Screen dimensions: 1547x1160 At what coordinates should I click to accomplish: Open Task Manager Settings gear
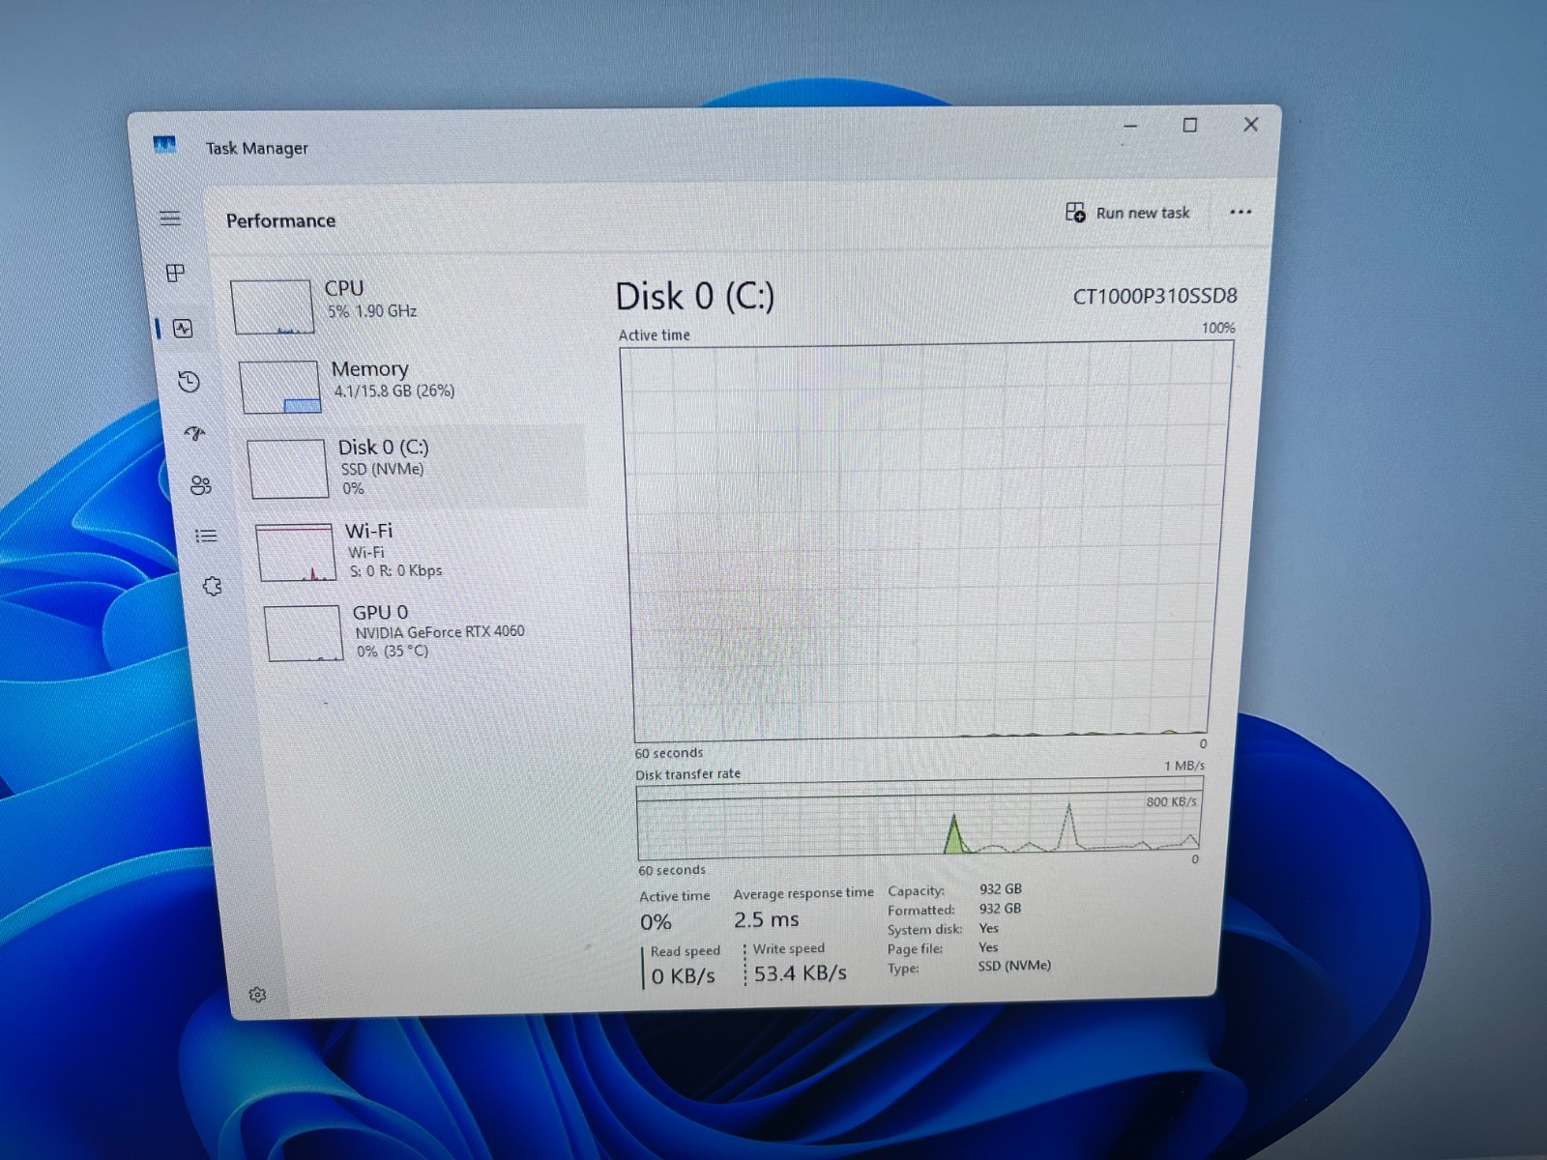pyautogui.click(x=257, y=995)
